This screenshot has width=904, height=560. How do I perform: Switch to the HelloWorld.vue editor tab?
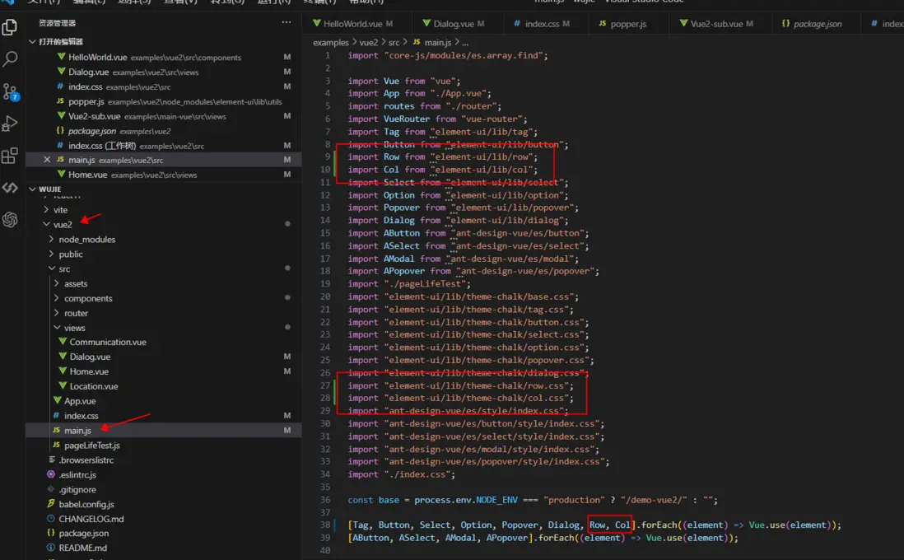(x=352, y=24)
